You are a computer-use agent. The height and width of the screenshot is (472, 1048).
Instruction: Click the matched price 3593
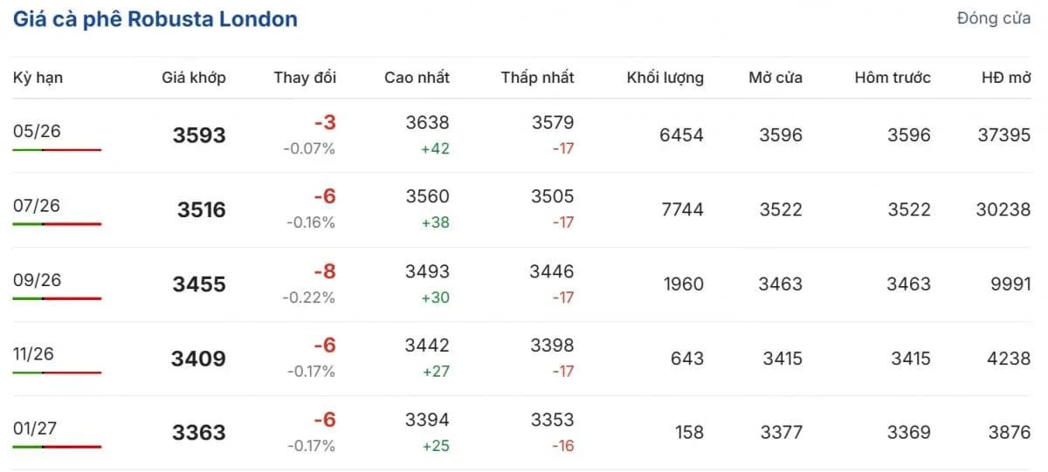pos(199,135)
